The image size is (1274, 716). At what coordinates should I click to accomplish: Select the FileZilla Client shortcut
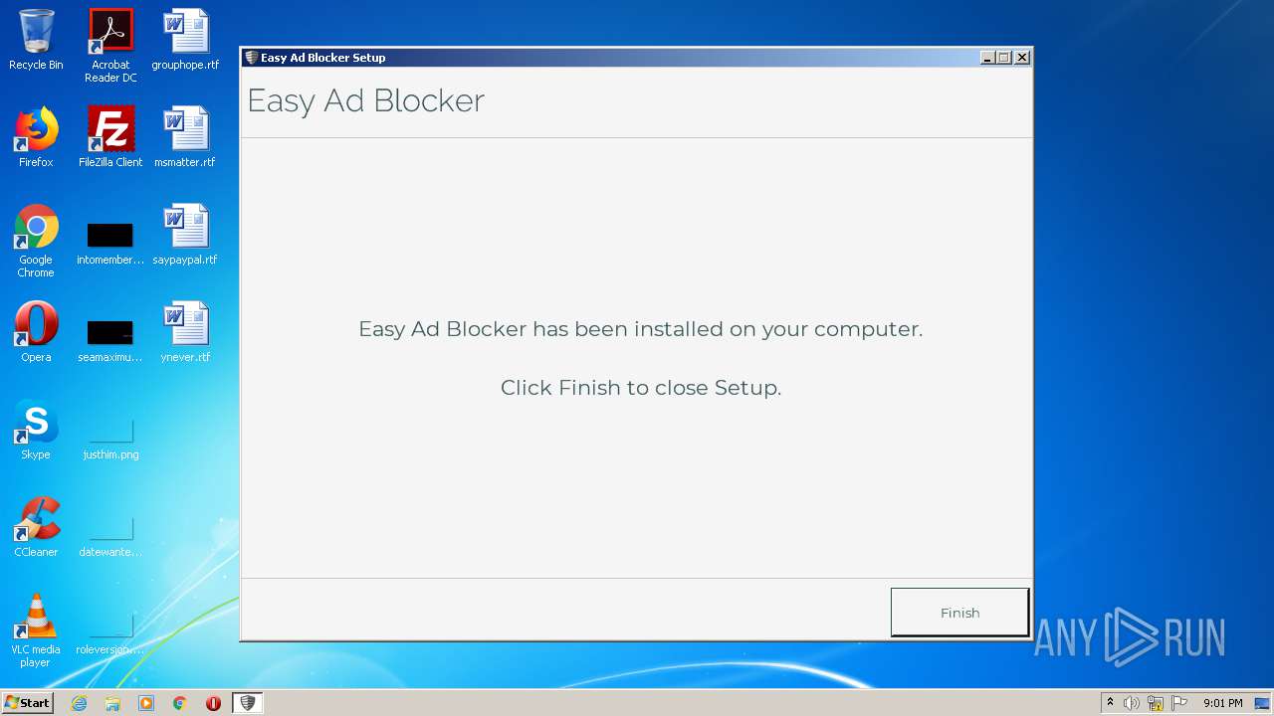tap(110, 137)
